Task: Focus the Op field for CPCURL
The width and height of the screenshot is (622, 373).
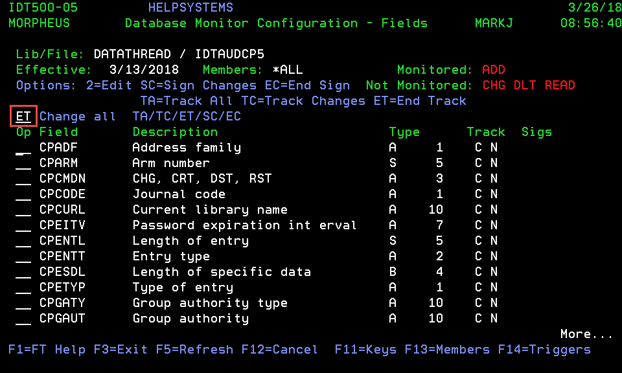Action: pos(23,209)
